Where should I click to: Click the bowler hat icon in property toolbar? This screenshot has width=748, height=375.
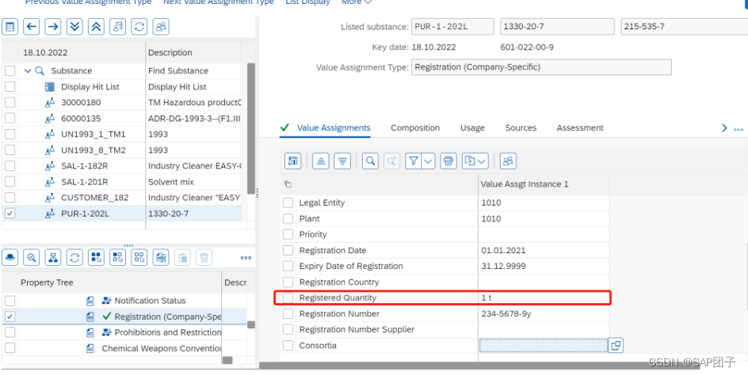click(x=10, y=258)
